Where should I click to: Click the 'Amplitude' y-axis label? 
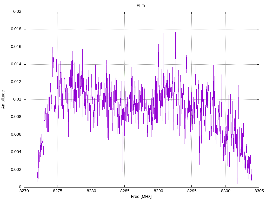point(3,99)
